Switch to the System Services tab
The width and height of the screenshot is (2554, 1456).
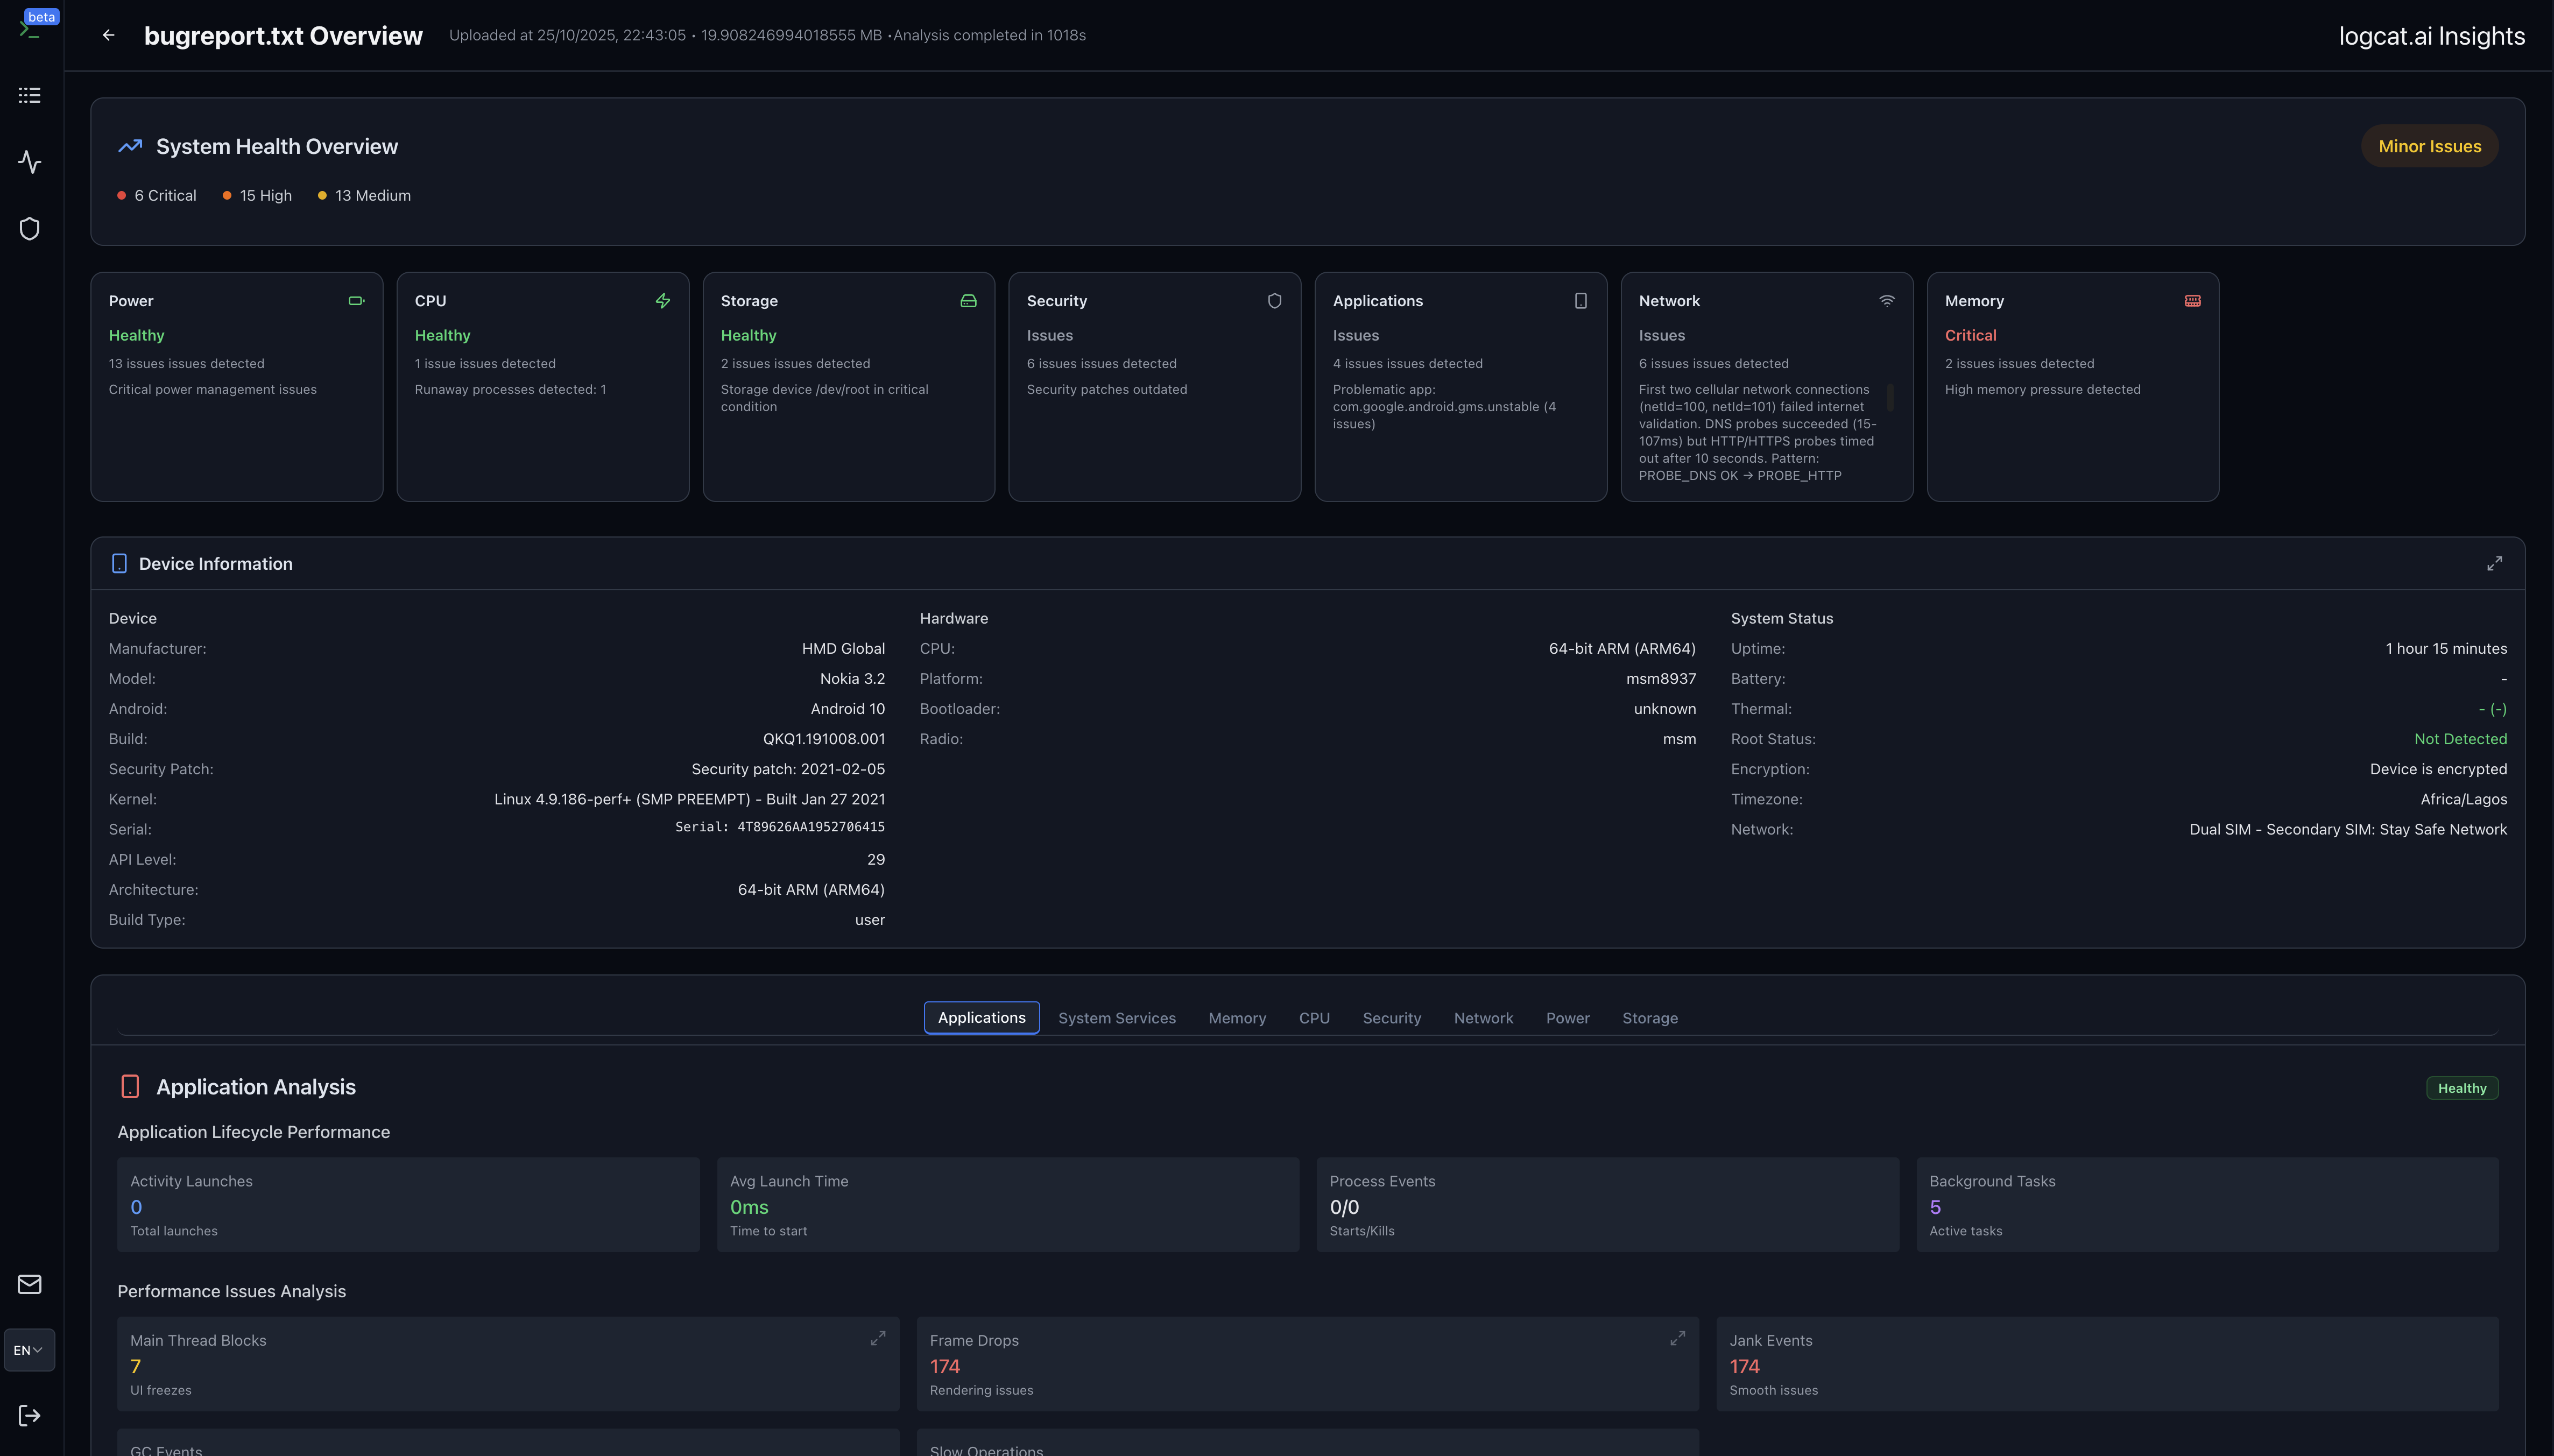[x=1117, y=1017]
